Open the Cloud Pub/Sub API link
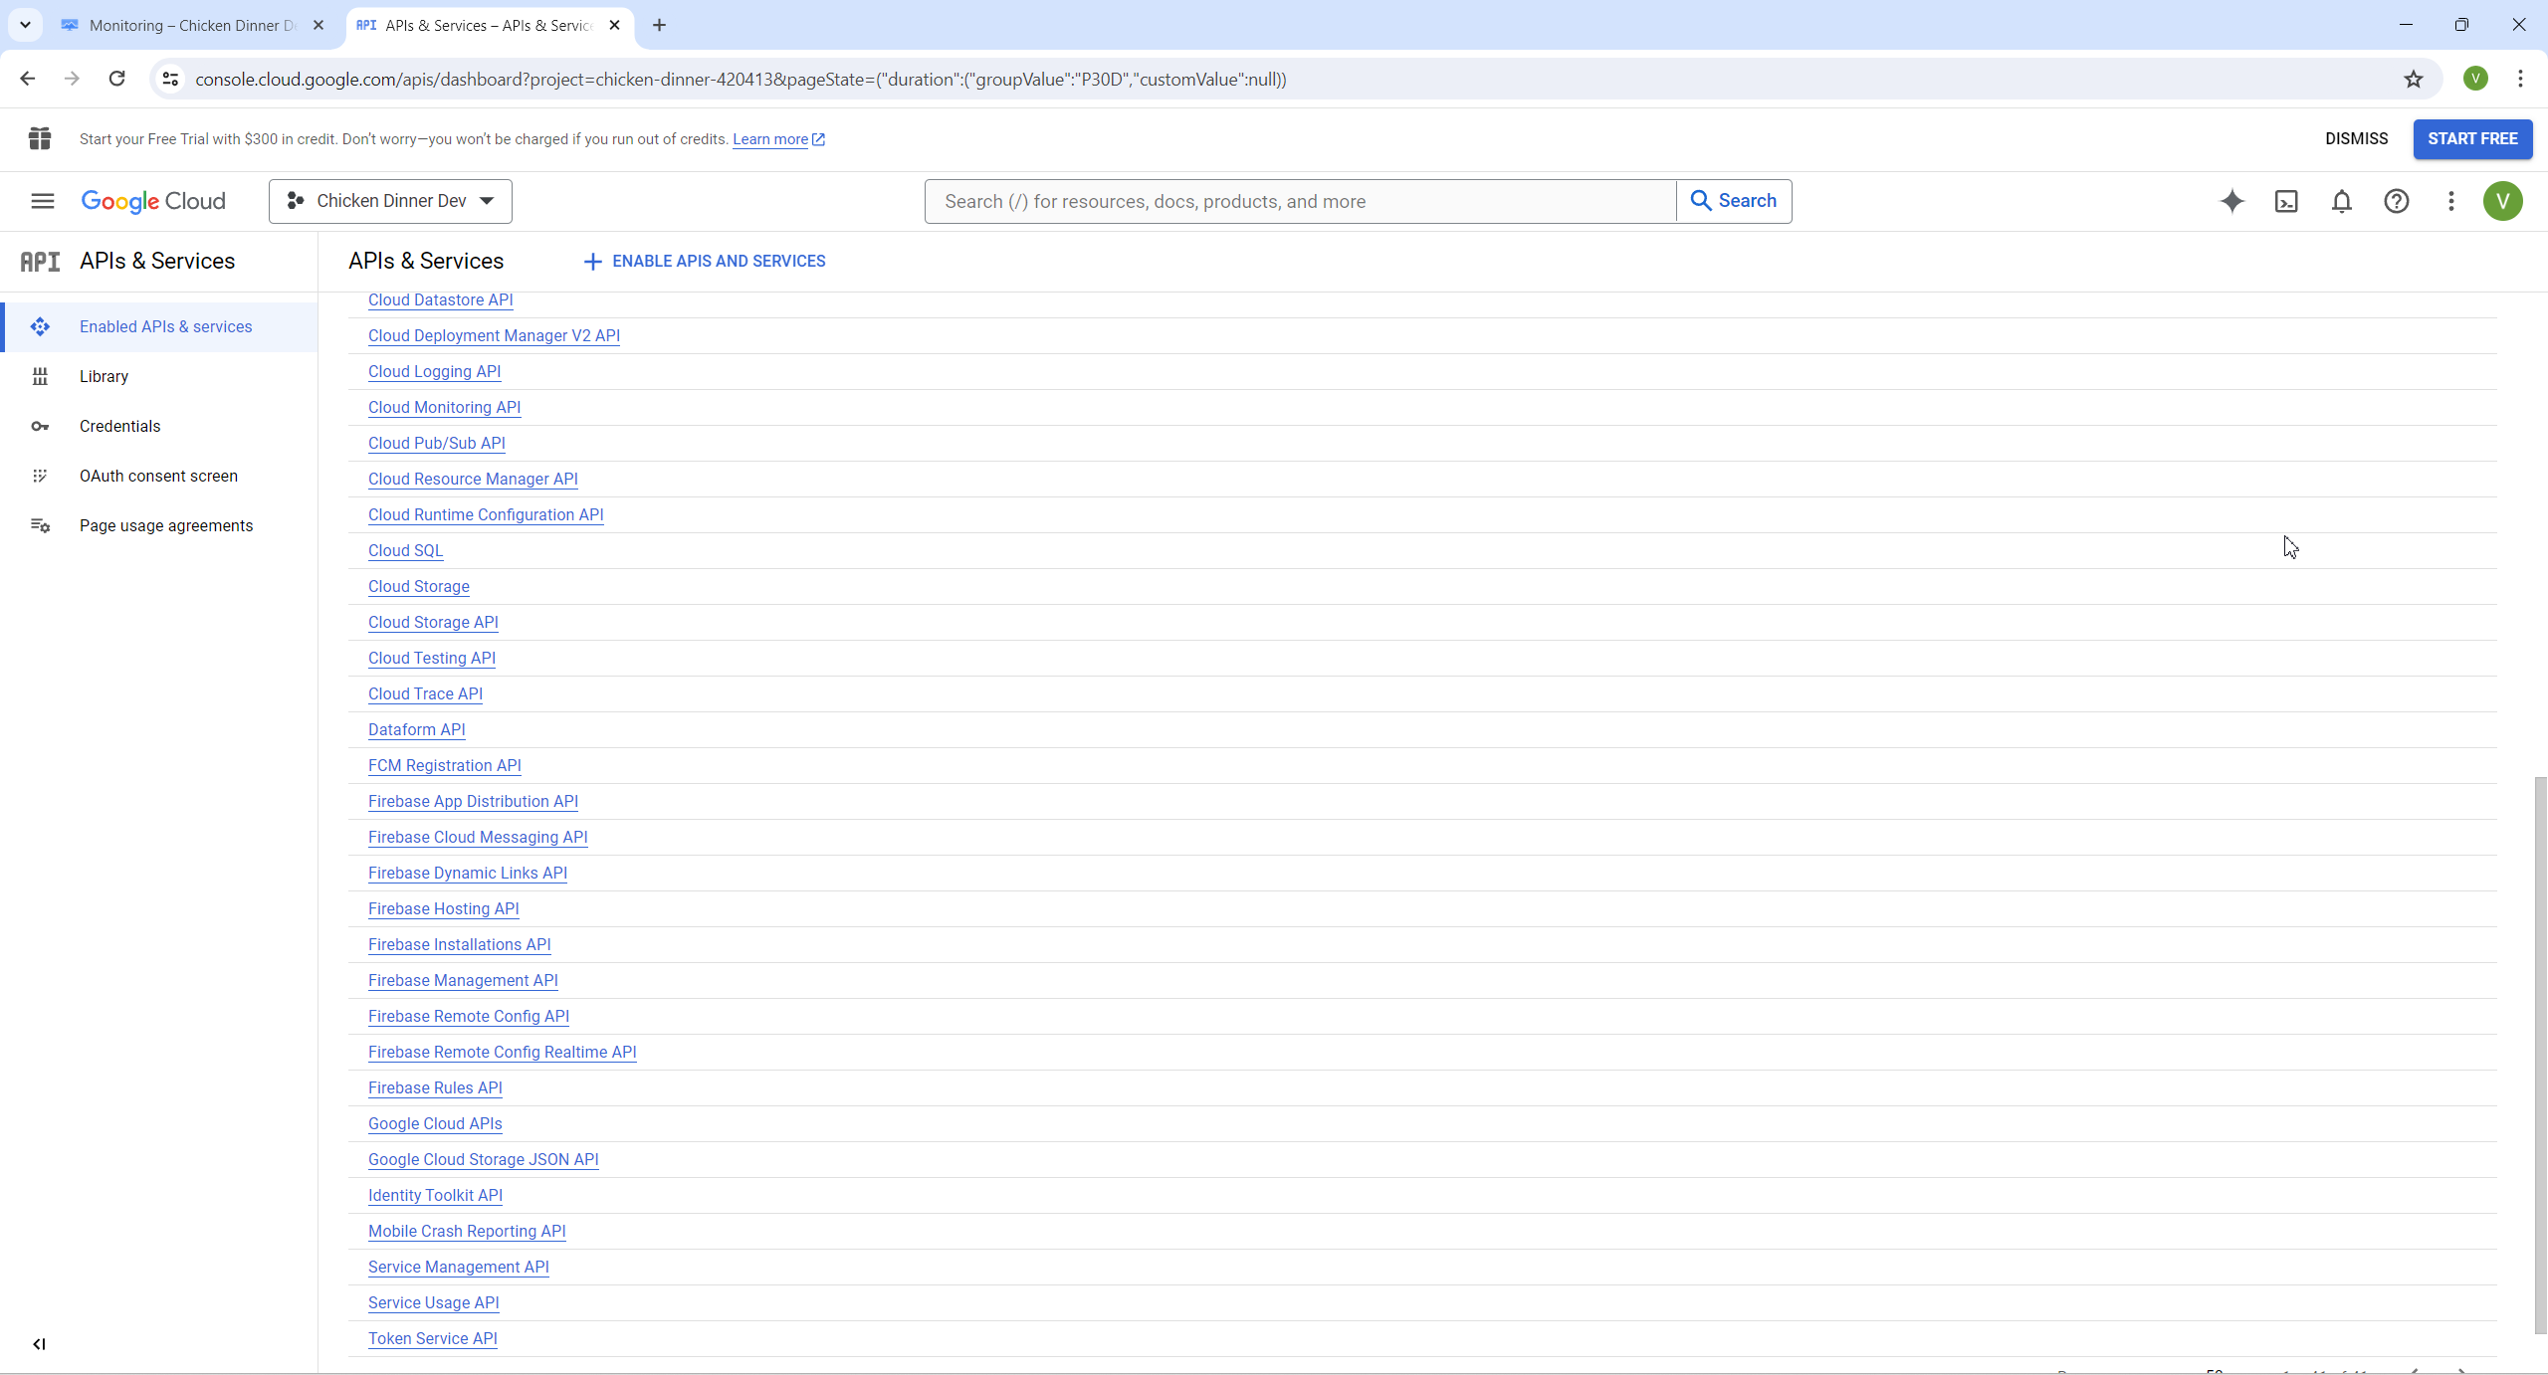This screenshot has height=1375, width=2548. (x=436, y=443)
